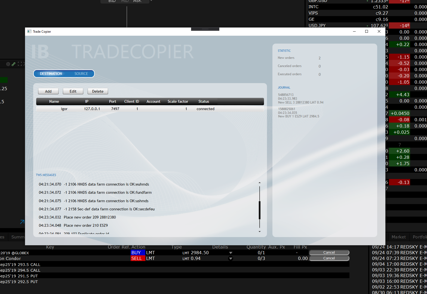The image size is (427, 294).
Task: Click the Trade Copier title bar icon
Action: [29, 31]
